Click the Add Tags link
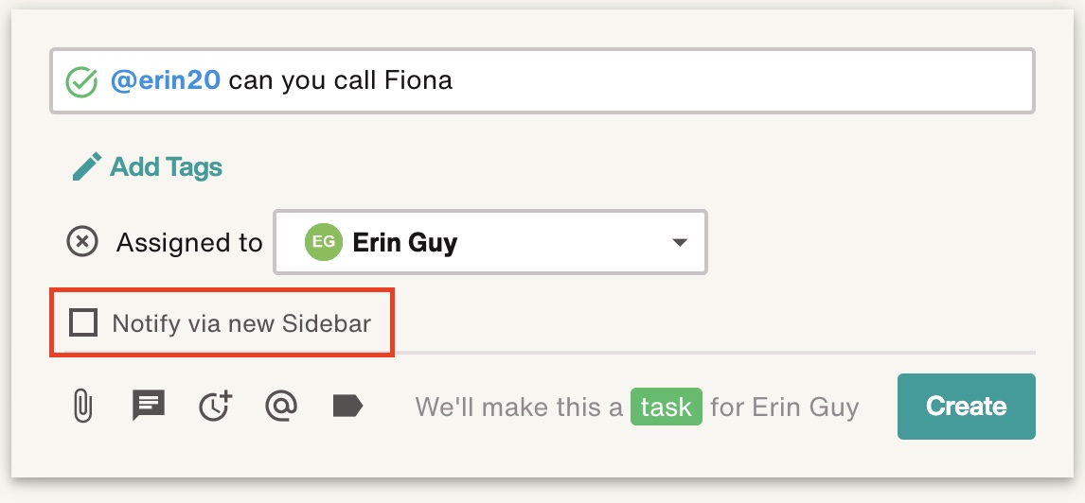 point(166,166)
